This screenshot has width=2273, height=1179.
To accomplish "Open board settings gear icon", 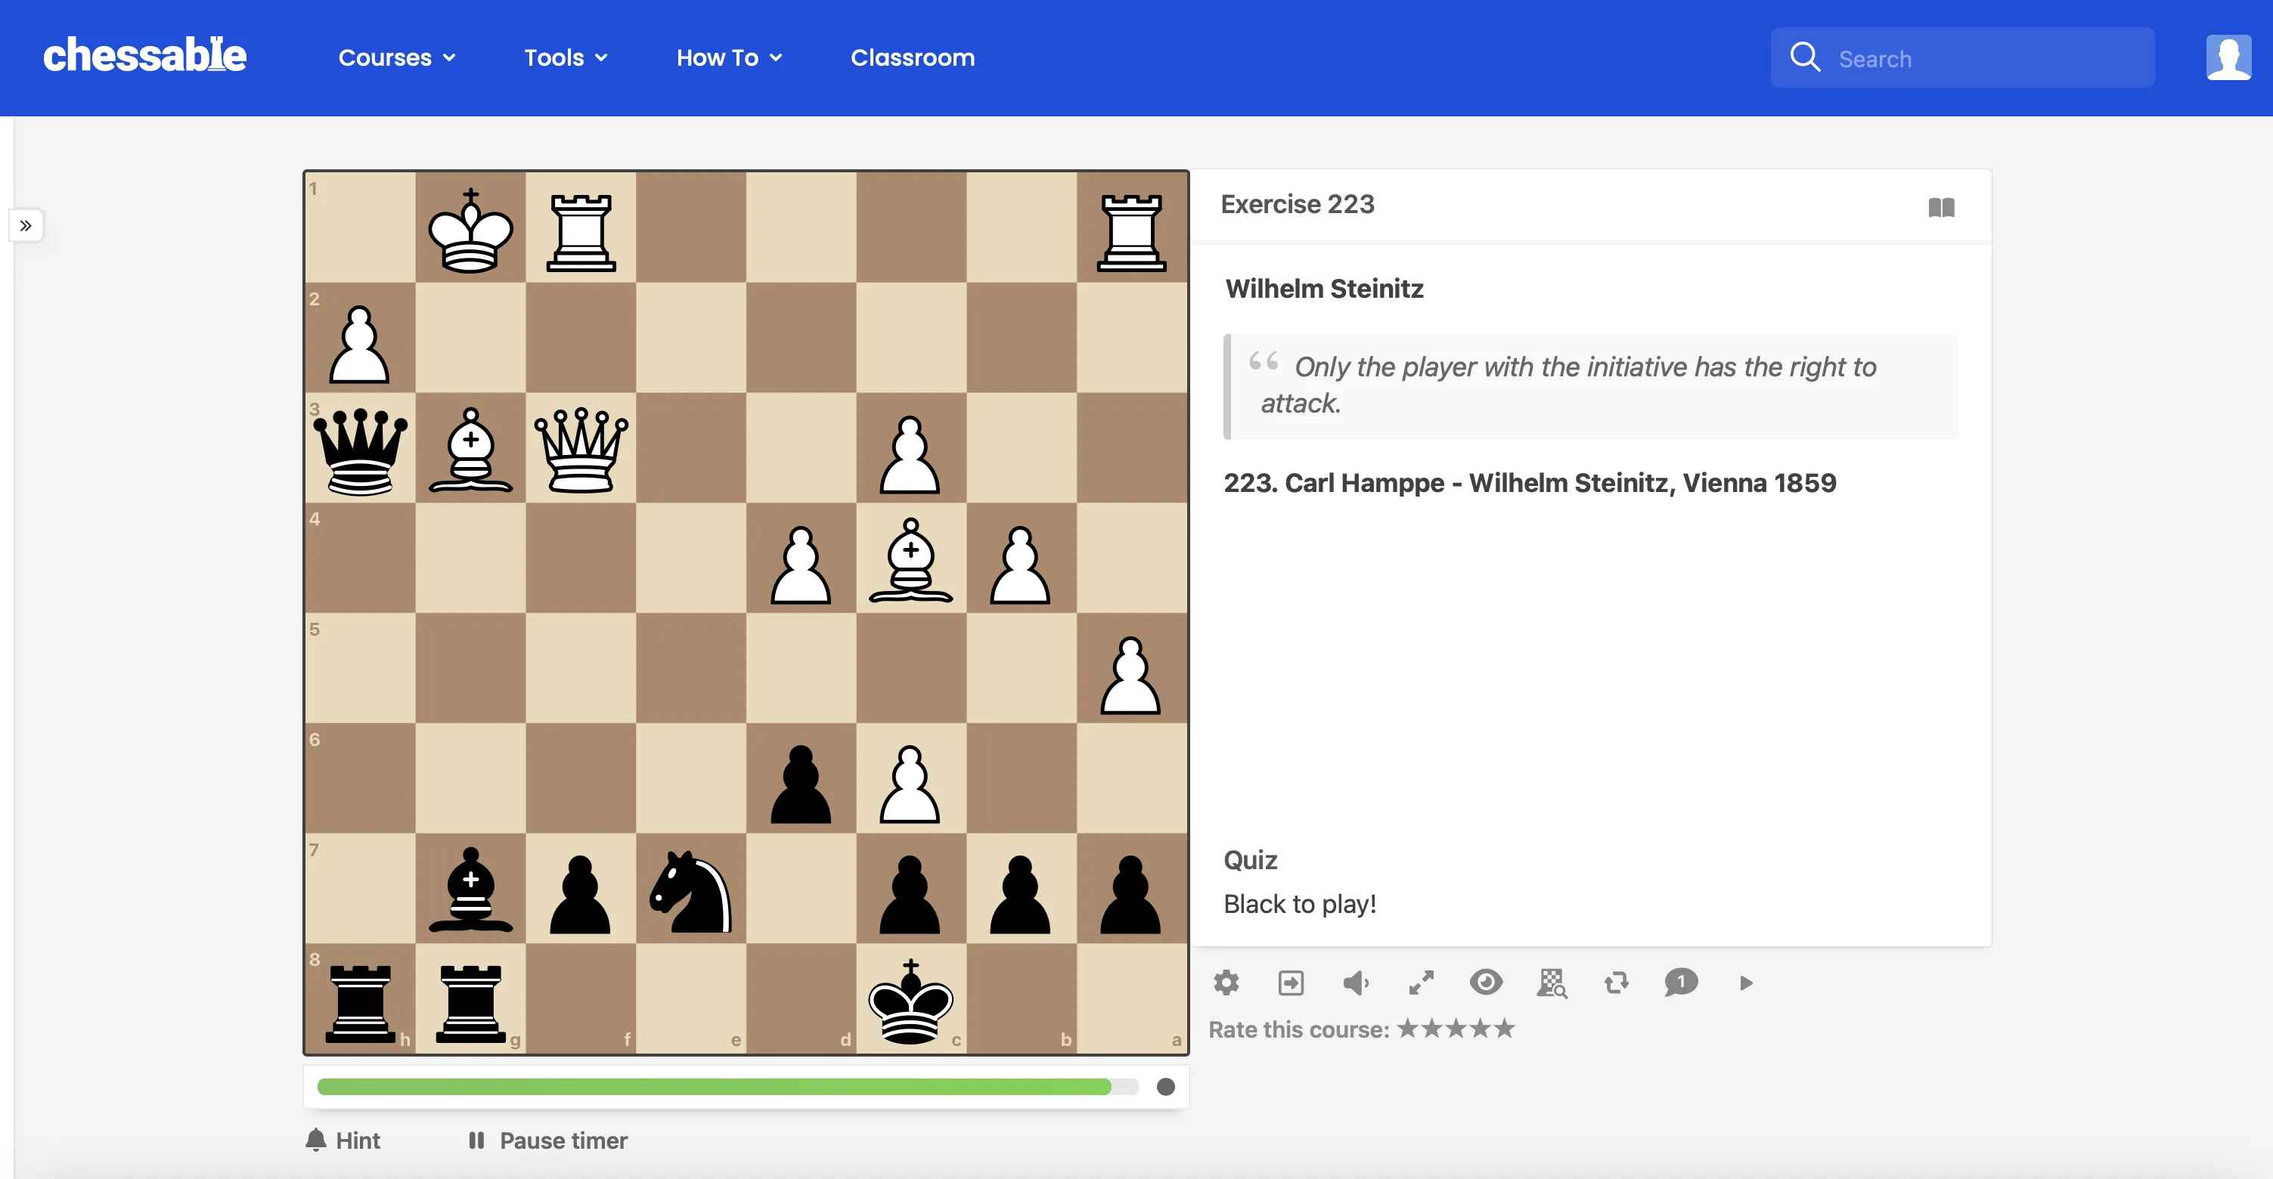I will 1226,982.
